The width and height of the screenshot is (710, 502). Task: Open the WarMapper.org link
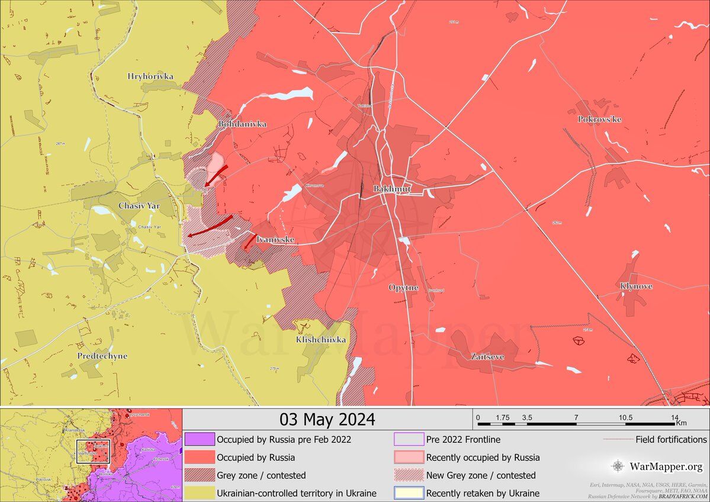coord(666,466)
